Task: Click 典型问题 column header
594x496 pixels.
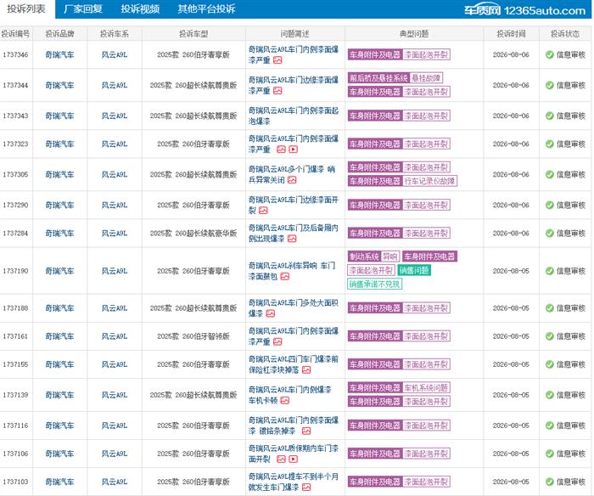Action: pos(414,34)
